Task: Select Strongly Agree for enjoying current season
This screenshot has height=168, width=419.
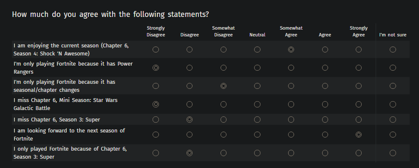Action: (x=359, y=50)
